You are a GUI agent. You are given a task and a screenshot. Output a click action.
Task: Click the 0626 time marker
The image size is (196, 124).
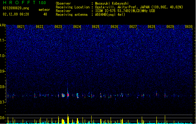[x=114, y=27]
